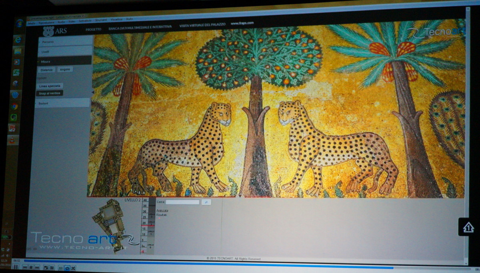
Task: Enable VLC shuffle random button
Action: click(73, 268)
